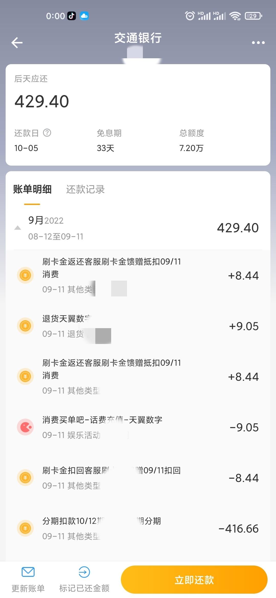The height and width of the screenshot is (598, 276).
Task: Tap the 标记已还金额 arrow icon
Action: 84,572
